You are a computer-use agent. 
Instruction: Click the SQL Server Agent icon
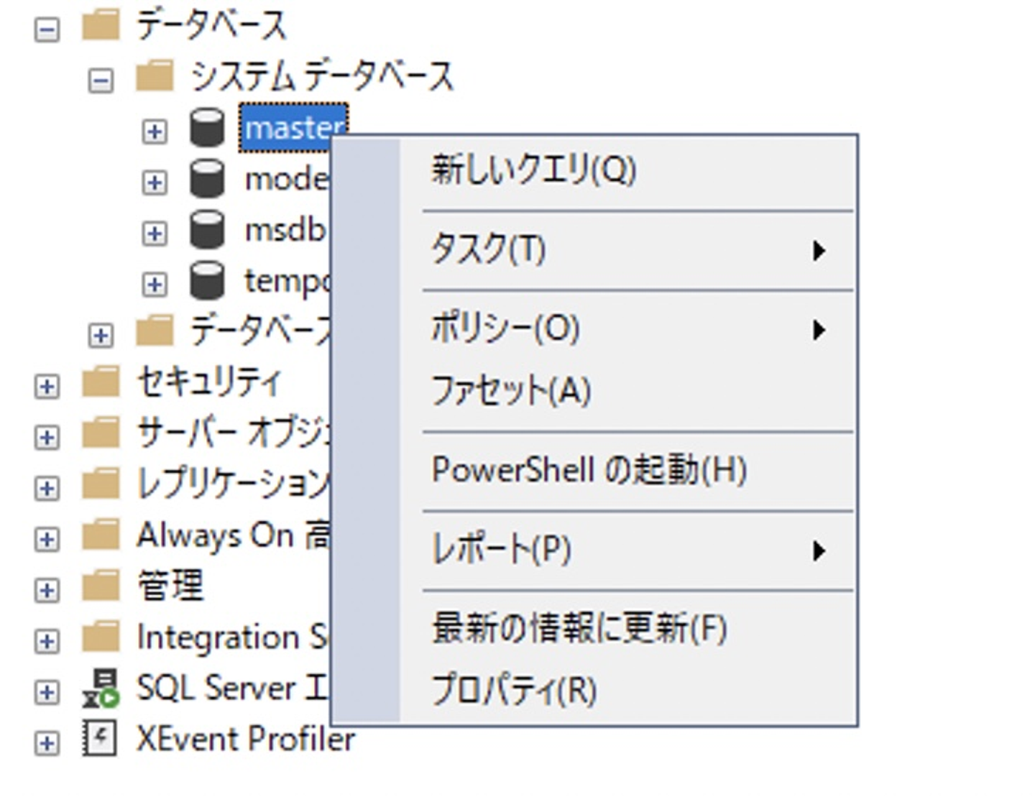101,688
